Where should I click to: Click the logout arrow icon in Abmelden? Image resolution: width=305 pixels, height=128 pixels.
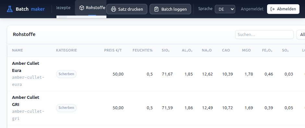click(273, 9)
